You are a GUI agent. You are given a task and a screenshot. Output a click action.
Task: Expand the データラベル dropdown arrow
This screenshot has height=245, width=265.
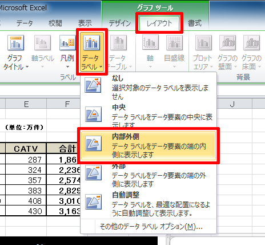tap(101, 67)
